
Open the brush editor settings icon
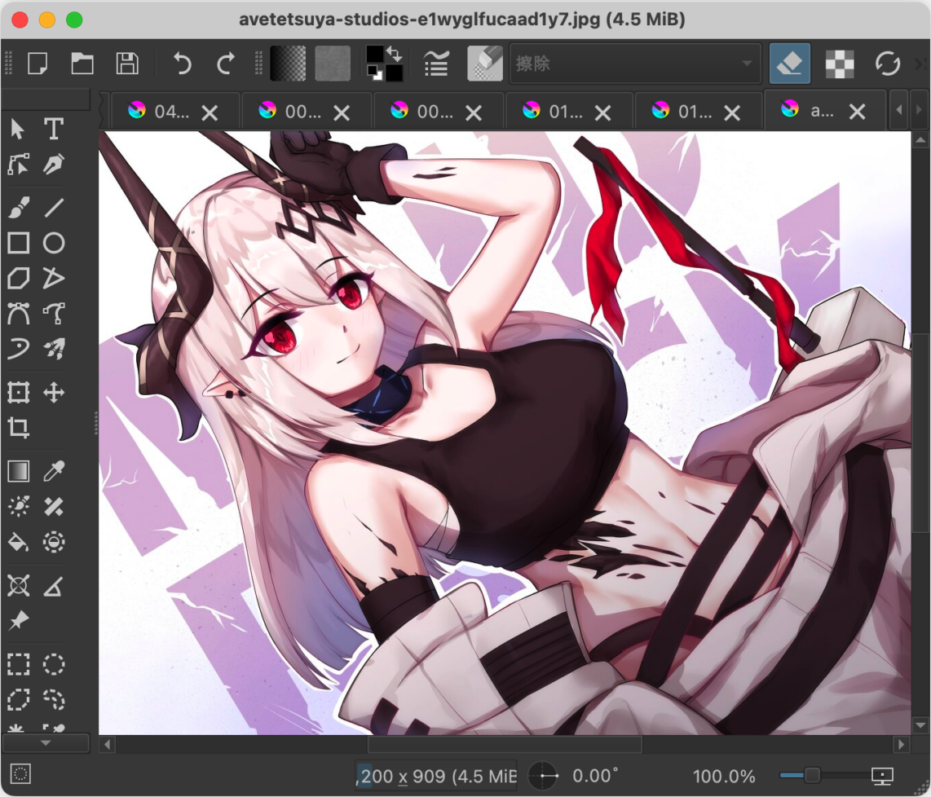click(x=436, y=64)
